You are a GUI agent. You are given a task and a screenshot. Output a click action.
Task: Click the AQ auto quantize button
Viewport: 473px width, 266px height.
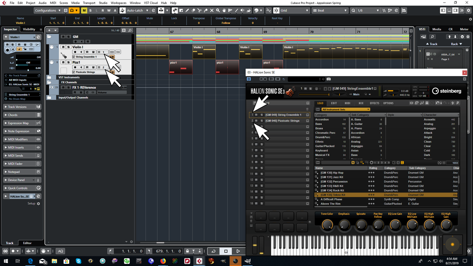click(x=60, y=251)
